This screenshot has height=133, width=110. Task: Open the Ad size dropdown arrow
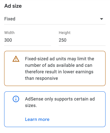click(101, 19)
